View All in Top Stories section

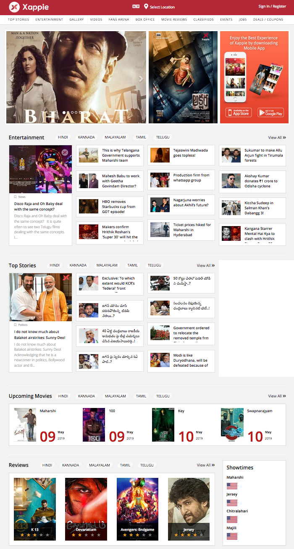pos(206,266)
